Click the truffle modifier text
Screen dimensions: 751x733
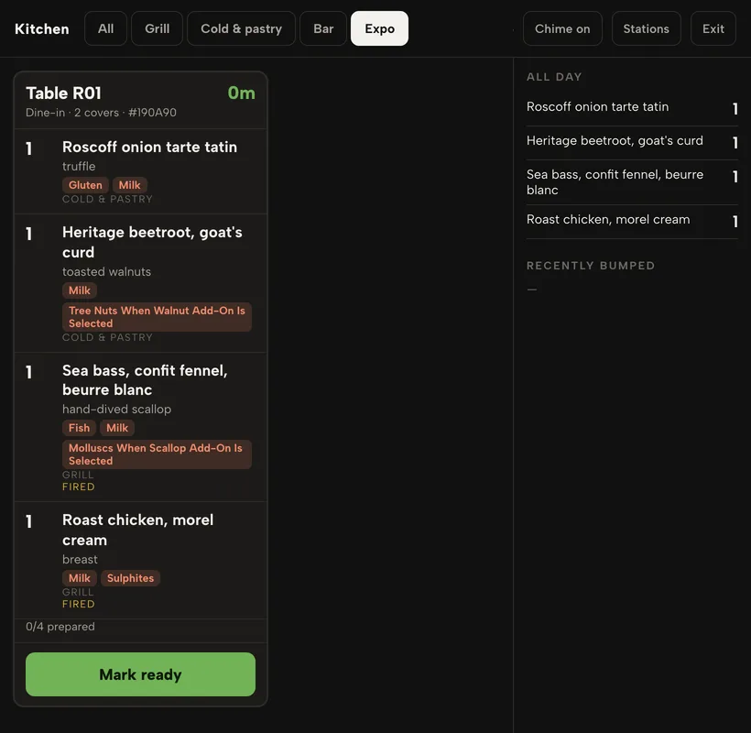click(79, 166)
